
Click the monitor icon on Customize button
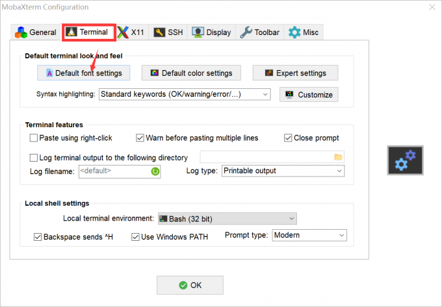[289, 95]
